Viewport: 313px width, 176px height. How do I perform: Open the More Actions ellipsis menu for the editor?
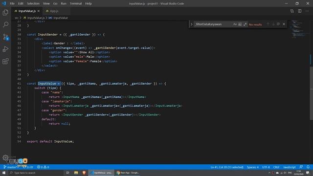tap(307, 11)
